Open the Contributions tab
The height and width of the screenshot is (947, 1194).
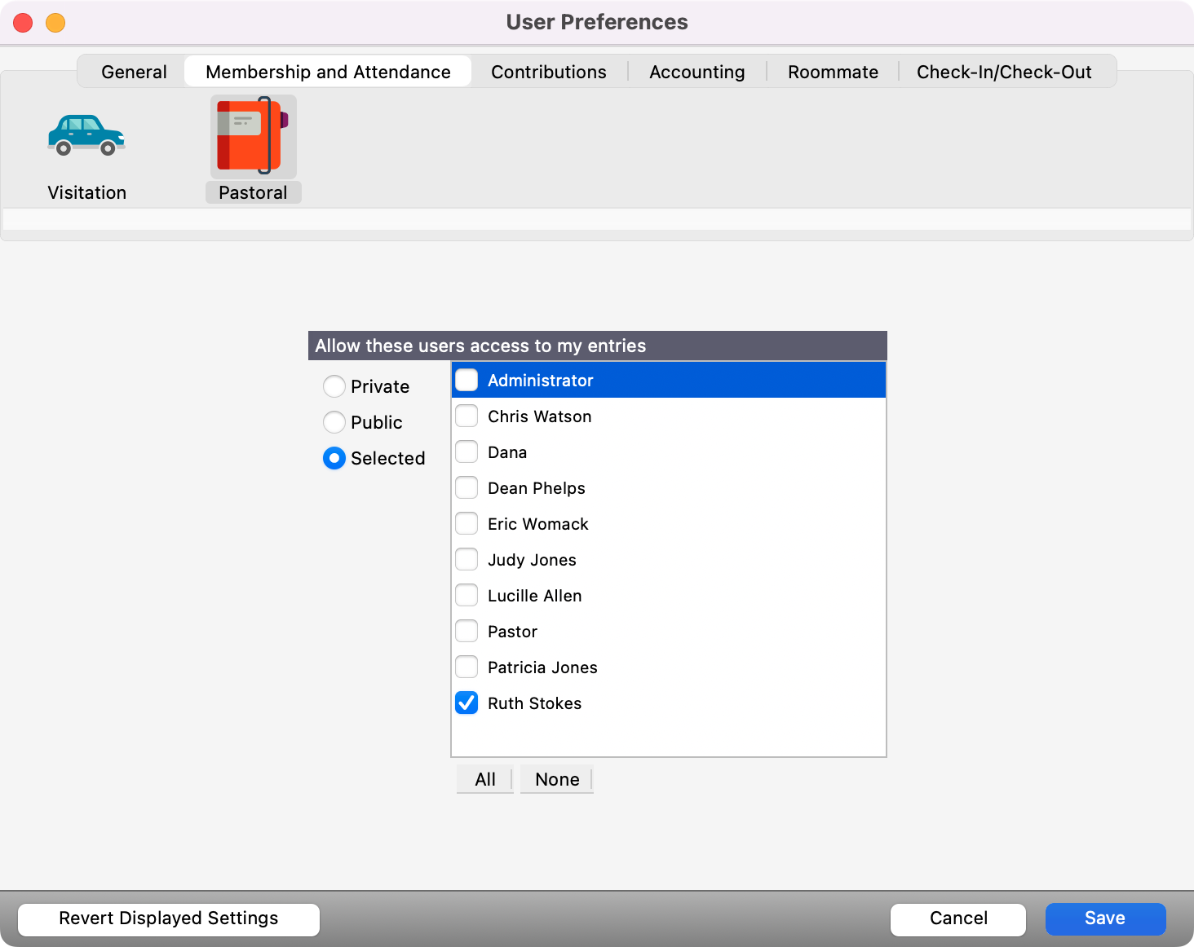[x=548, y=72]
